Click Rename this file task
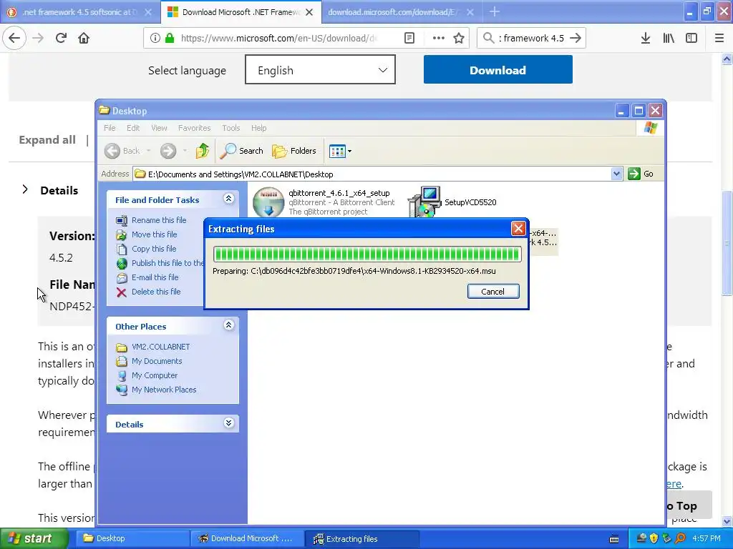The width and height of the screenshot is (733, 549). coord(159,220)
